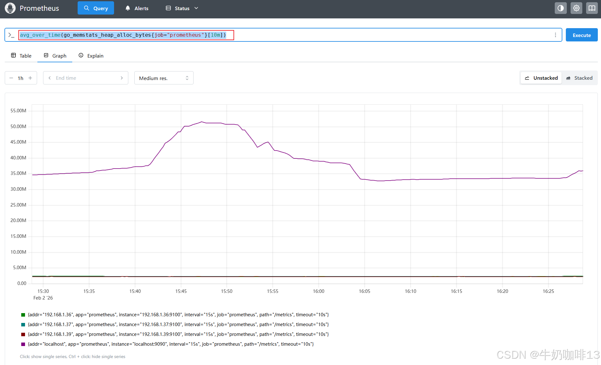
Task: Expand the Status dropdown menu
Action: (182, 8)
